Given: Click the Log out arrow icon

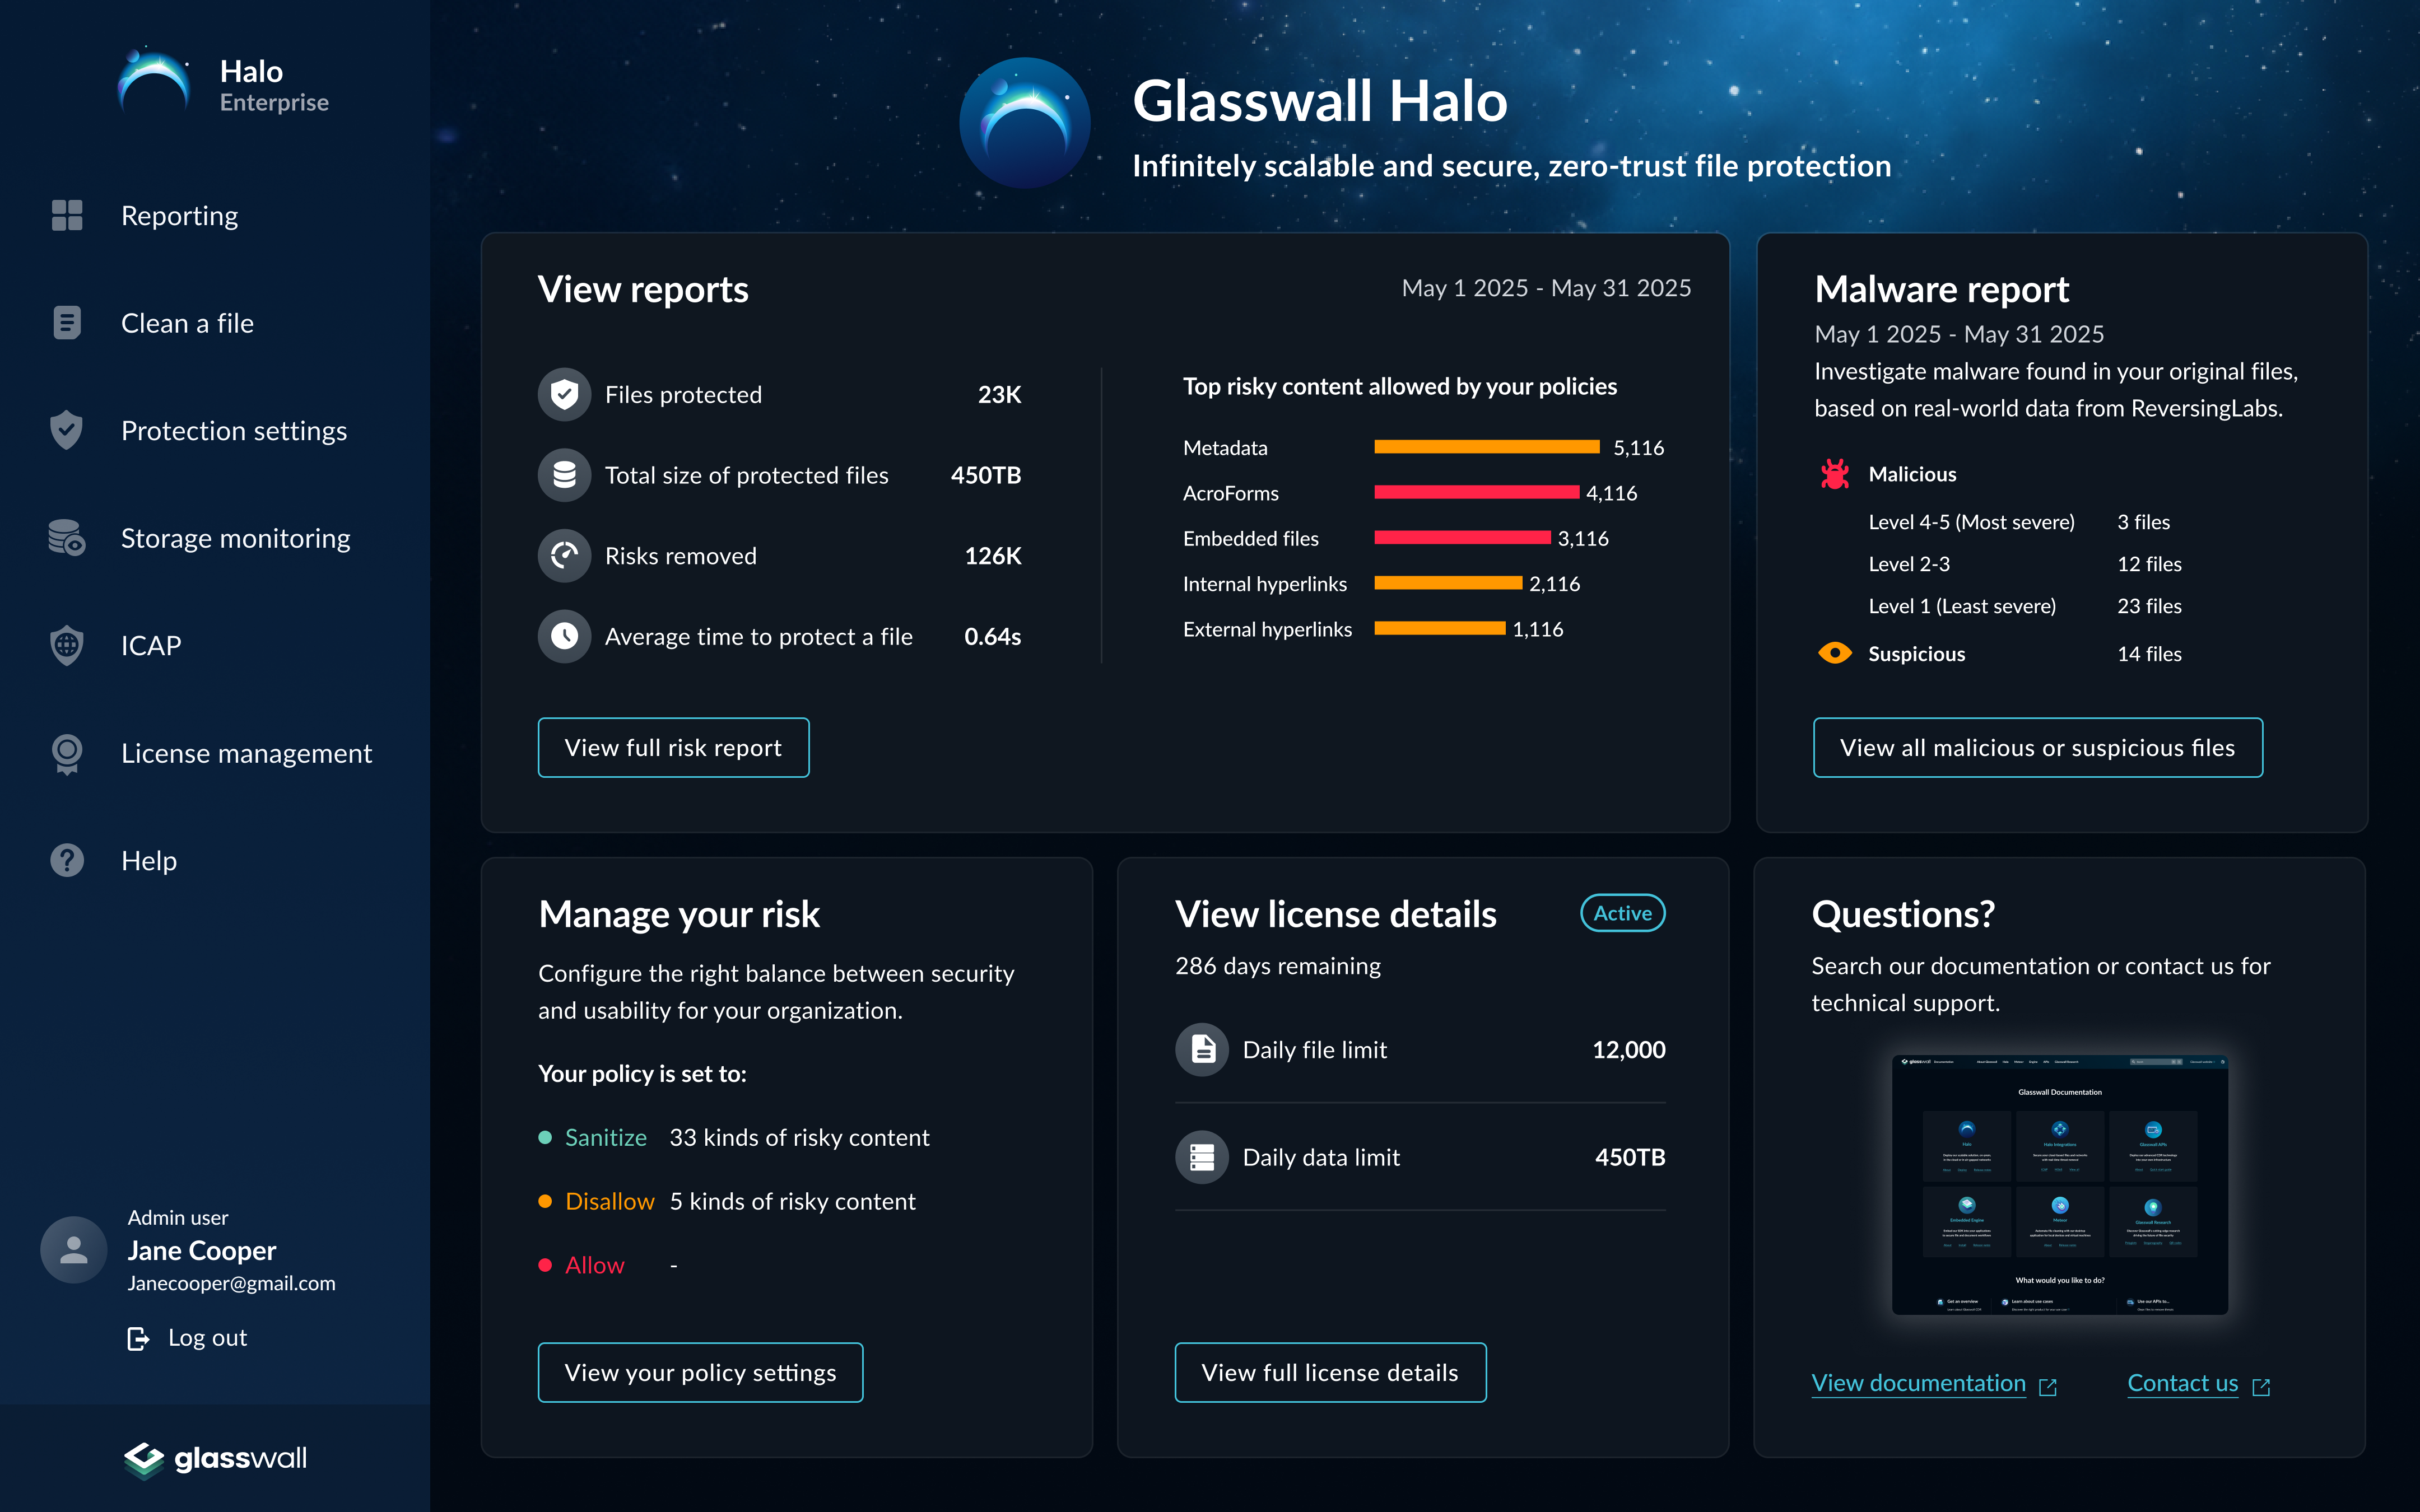Looking at the screenshot, I should coord(139,1338).
